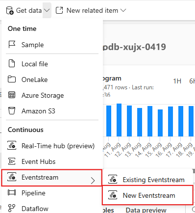Viewport: 195px width, 213px height.
Task: Expand the Eventstream submenu chevron
Action: [x=93, y=181]
